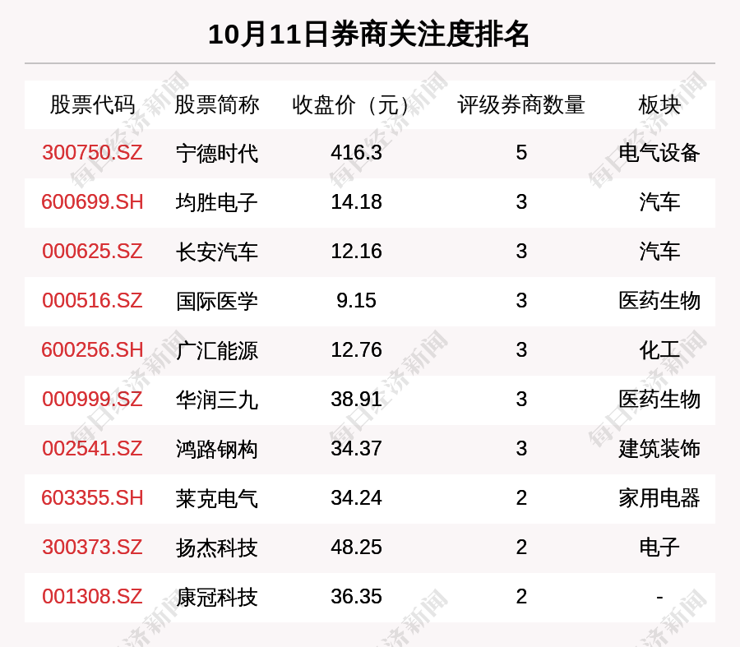Click closing price 36.35
The image size is (740, 647).
[356, 597]
